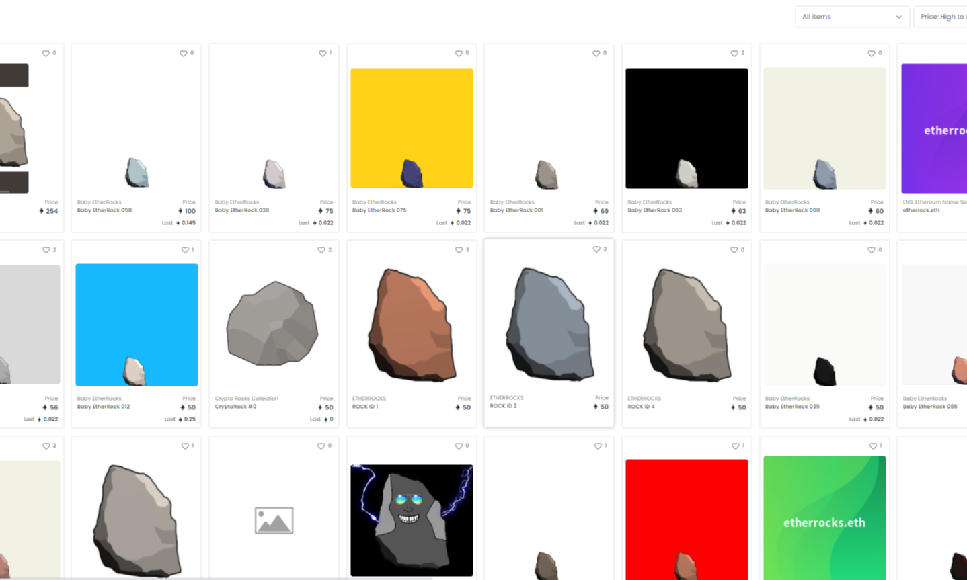The image size is (967, 580).
Task: Open the Baby EtherRock 060 title
Action: [x=792, y=210]
